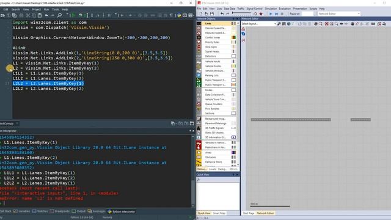This screenshot has width=391, height=220.
Task: Switch to the Levels tab in Network Objects
Action: [213, 169]
